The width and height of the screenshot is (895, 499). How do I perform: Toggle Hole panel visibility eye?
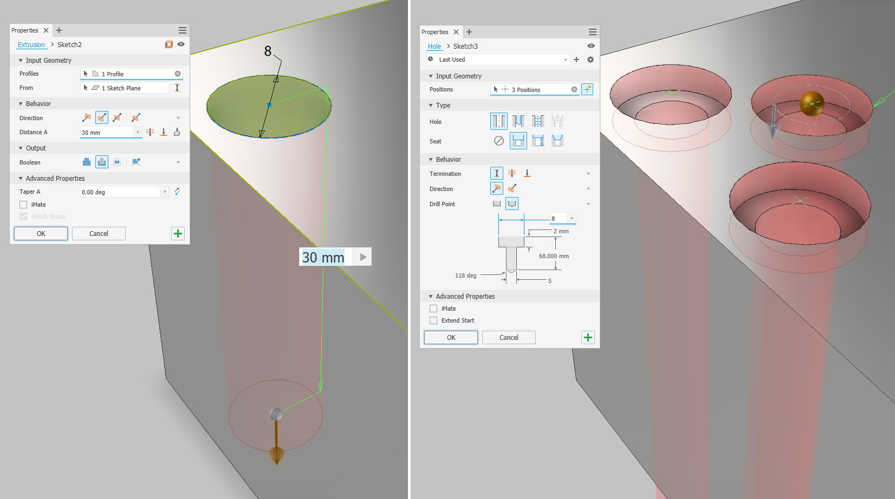tap(591, 46)
